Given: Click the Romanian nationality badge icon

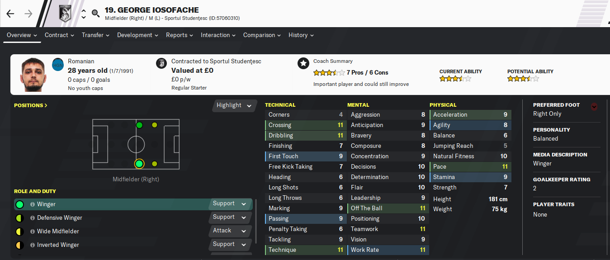Looking at the screenshot, I should click(x=58, y=64).
